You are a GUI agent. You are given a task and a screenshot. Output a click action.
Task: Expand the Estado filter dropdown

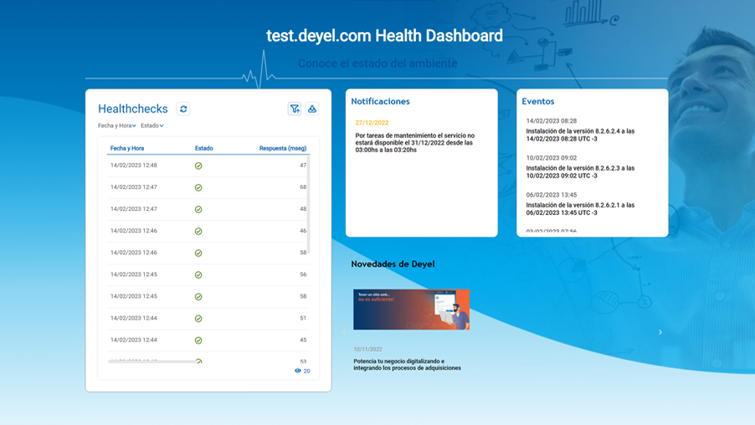click(x=152, y=125)
